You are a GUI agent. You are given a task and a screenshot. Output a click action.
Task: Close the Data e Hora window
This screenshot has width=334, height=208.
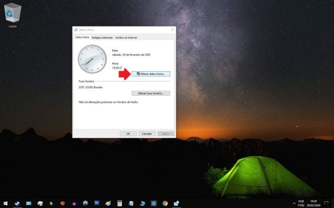click(x=172, y=30)
